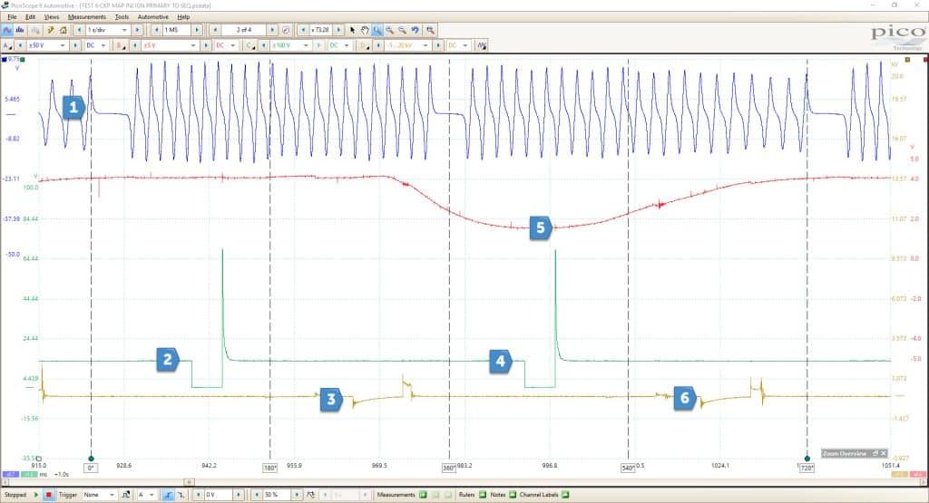Open the Channel D options button
929x503 pixels.
tap(364, 45)
